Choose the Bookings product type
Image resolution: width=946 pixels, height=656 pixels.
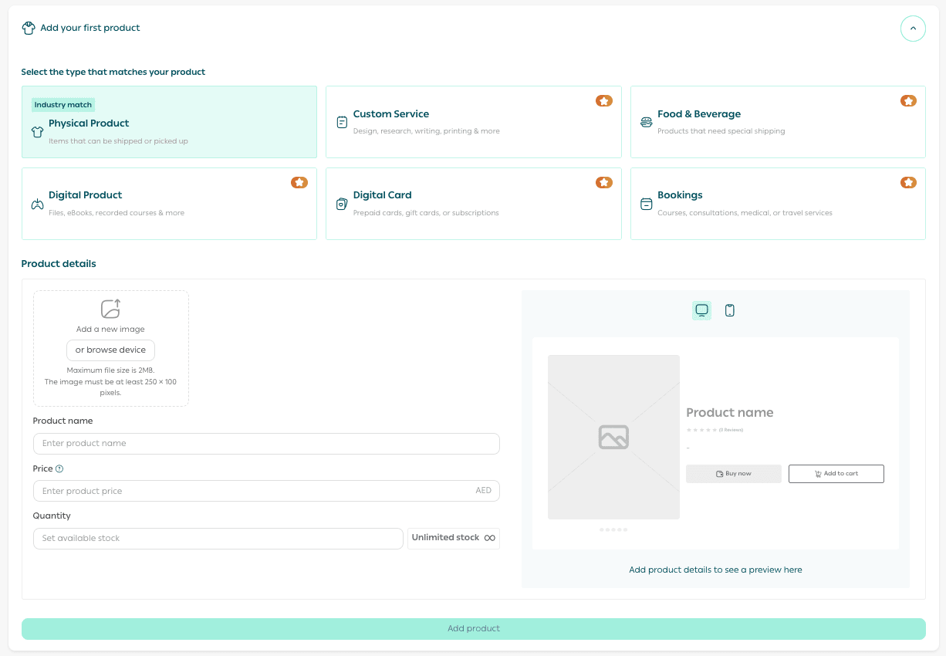tap(778, 204)
